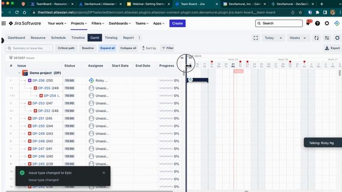Switch to the Dashboard tab
This screenshot has width=342, height=192.
coord(17,38)
